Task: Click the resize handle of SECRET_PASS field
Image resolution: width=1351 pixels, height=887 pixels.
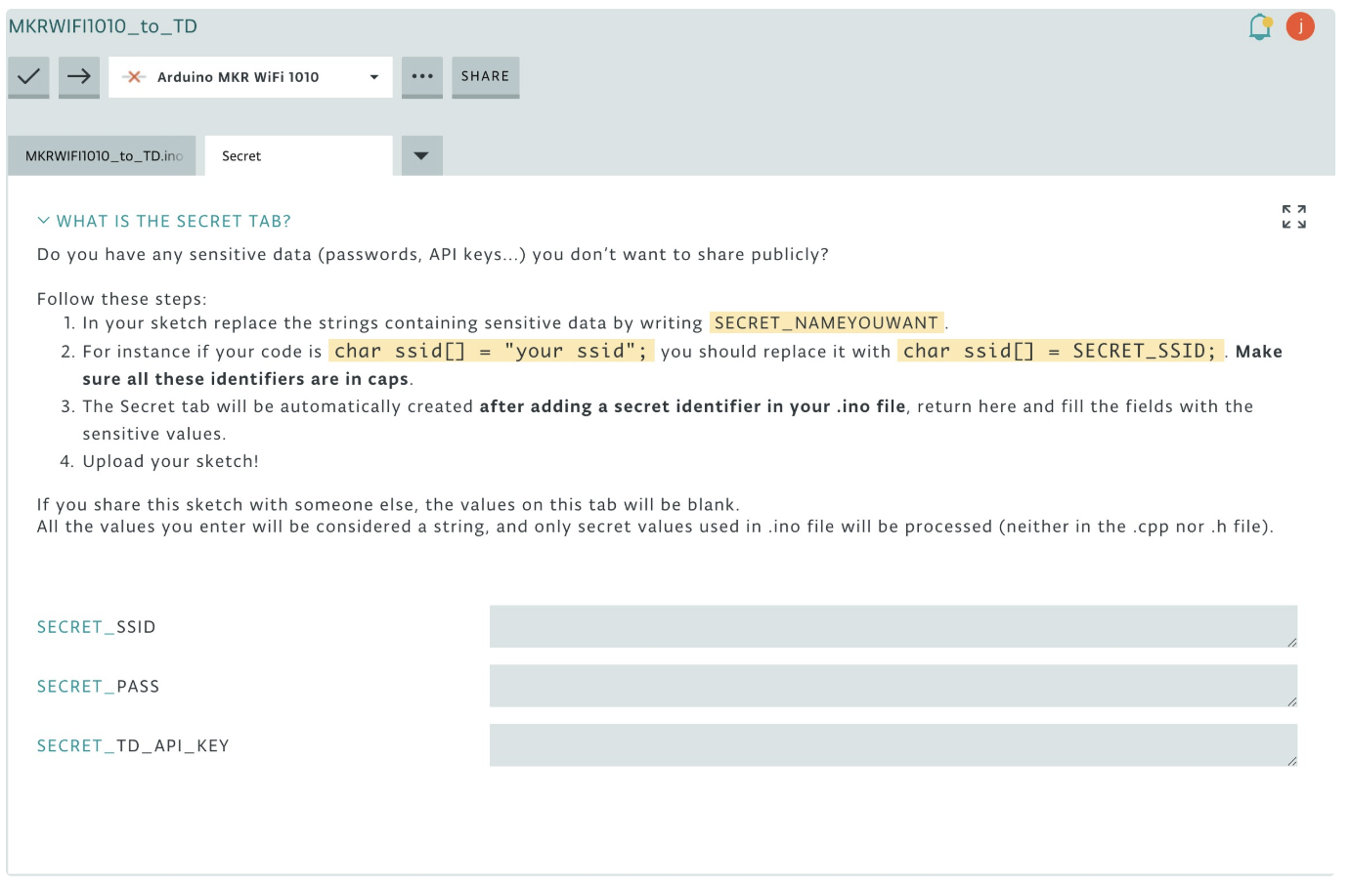Action: click(x=1291, y=701)
